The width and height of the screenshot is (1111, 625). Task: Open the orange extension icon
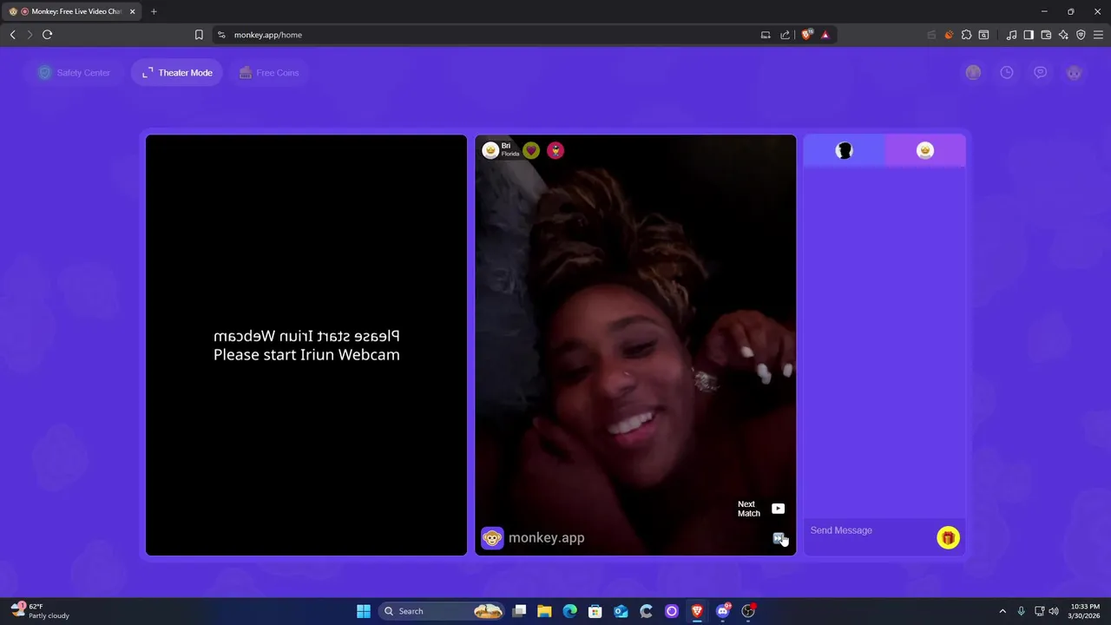[949, 35]
